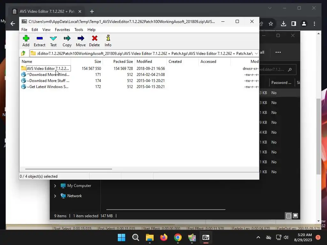Open the Windows Start menu
327x245 pixels.
[x=122, y=237]
